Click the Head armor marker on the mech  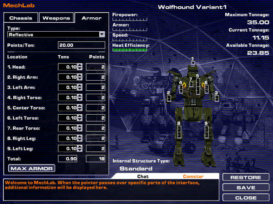pos(193,63)
